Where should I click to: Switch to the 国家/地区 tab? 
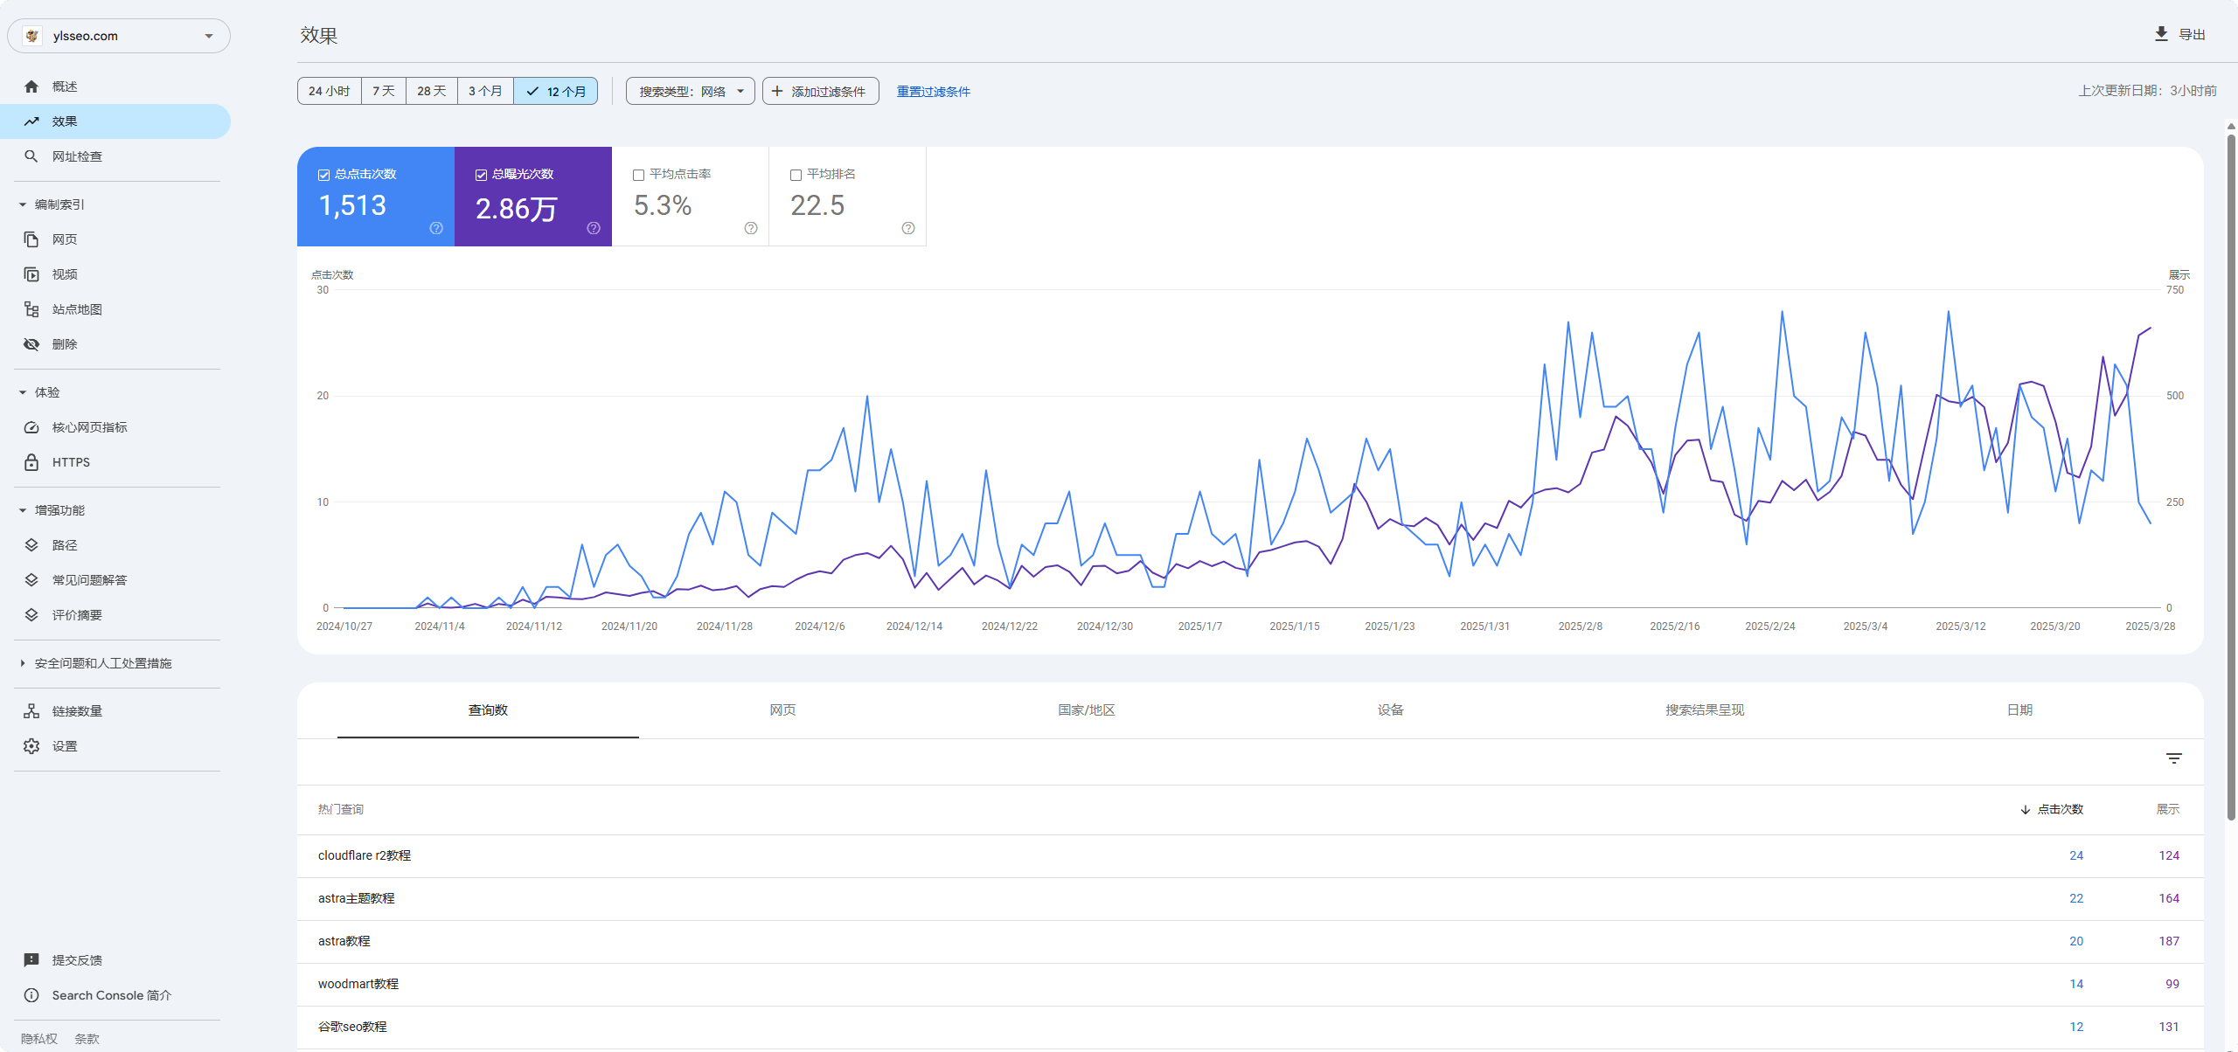[x=1087, y=710]
